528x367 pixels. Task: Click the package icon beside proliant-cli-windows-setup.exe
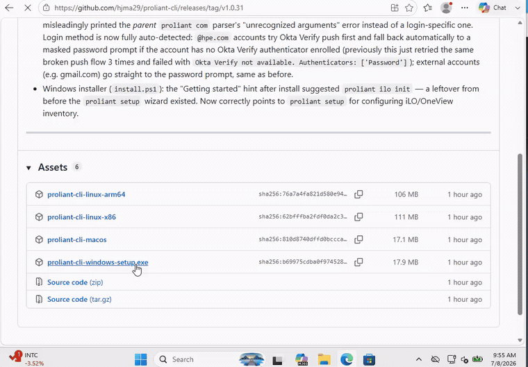click(x=39, y=262)
